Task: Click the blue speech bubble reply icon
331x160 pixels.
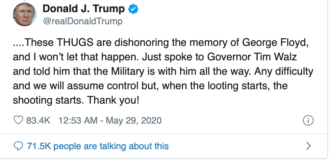Action: click(18, 146)
